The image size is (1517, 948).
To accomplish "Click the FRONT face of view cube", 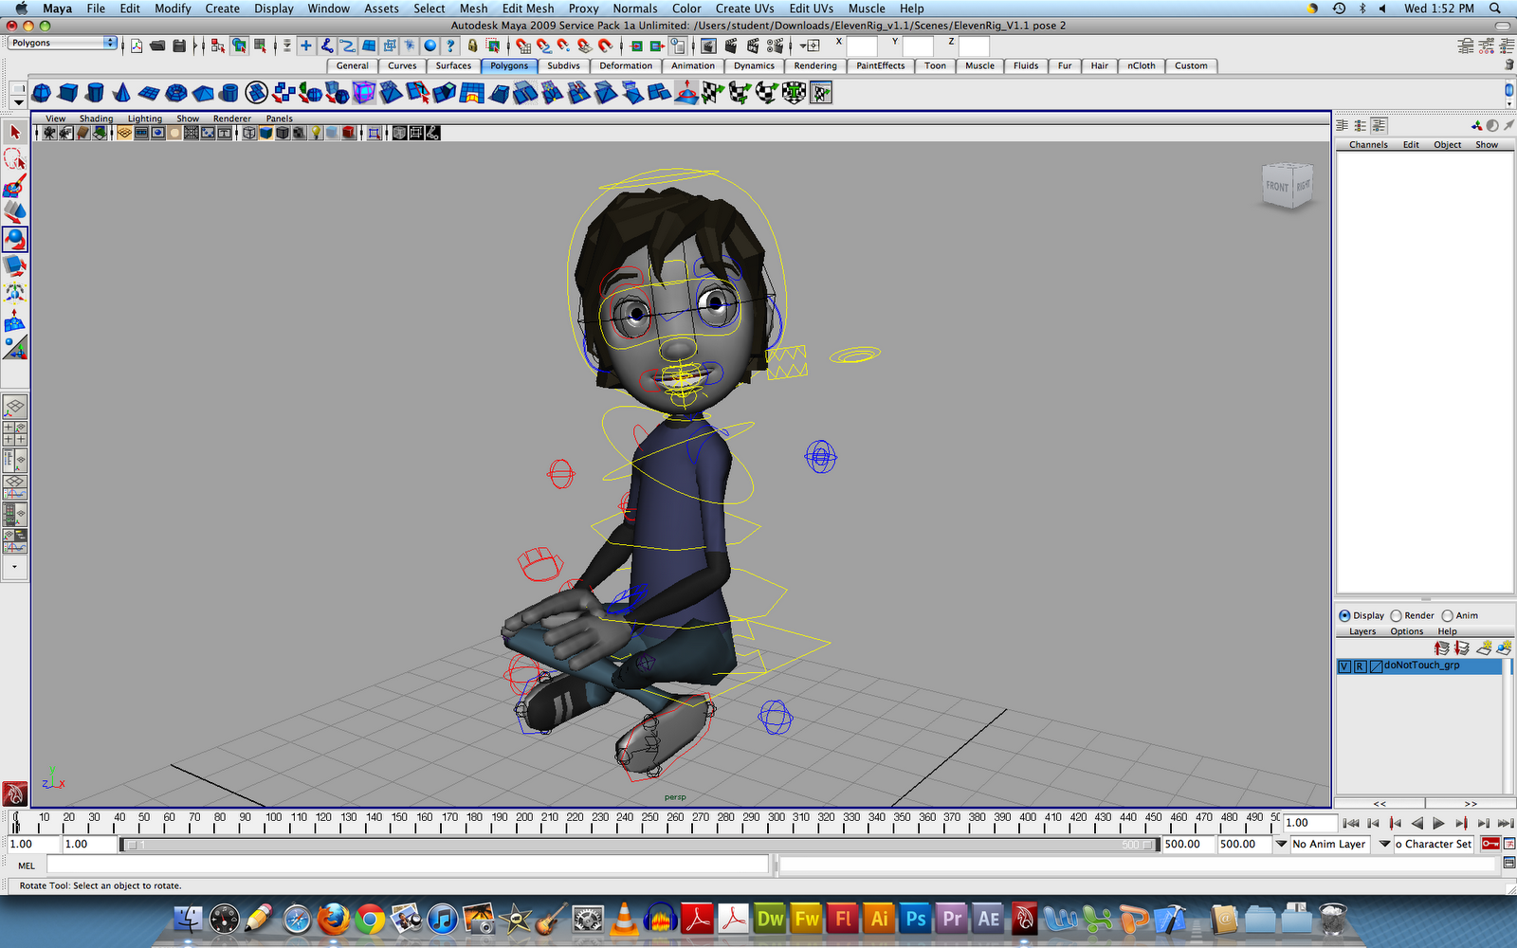I will [x=1277, y=187].
